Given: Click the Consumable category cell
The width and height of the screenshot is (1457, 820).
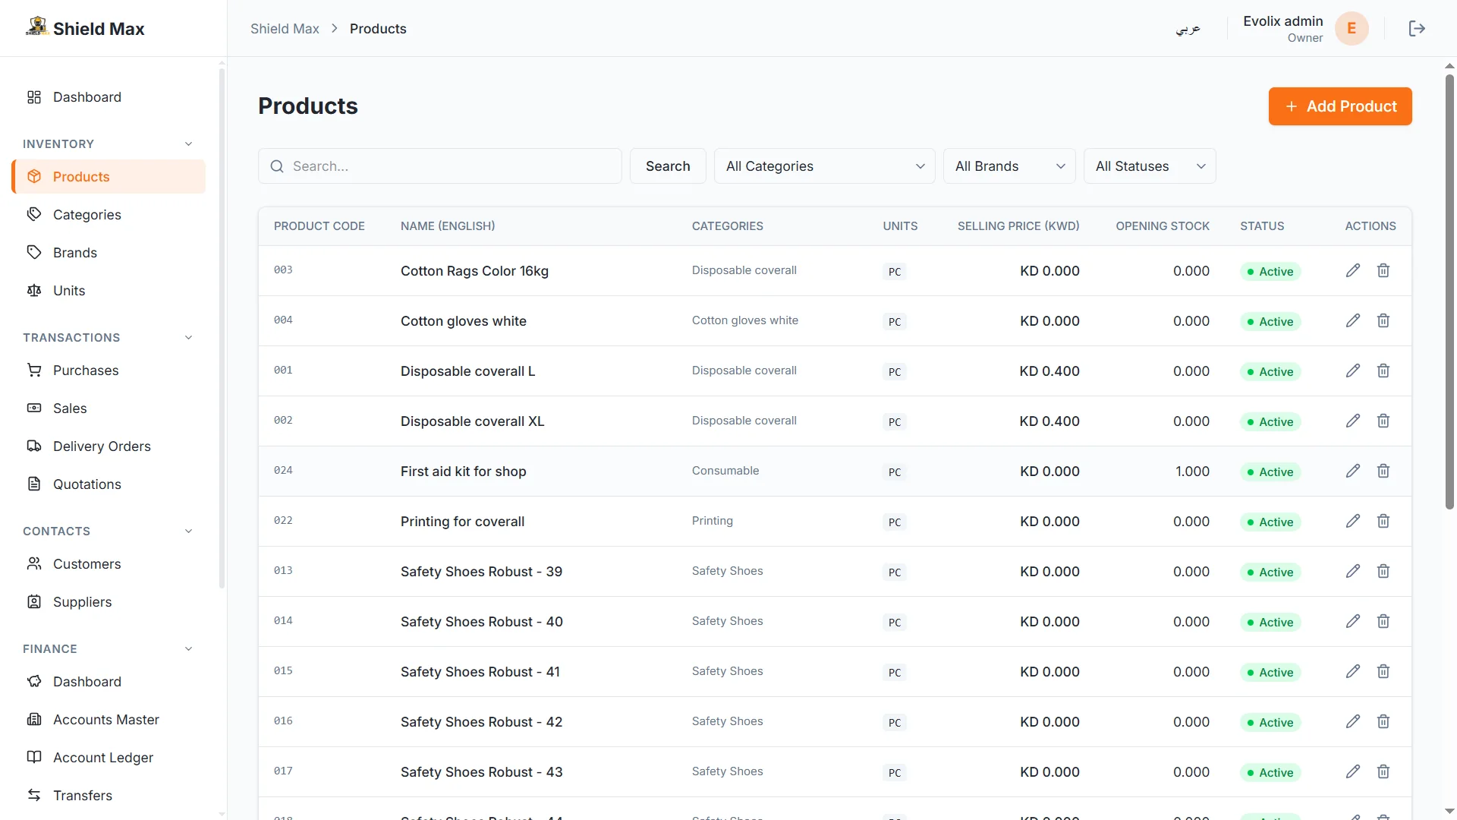Looking at the screenshot, I should coord(725,470).
